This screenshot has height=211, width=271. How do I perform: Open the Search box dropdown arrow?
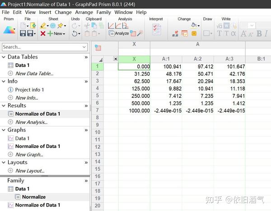coord(84,47)
